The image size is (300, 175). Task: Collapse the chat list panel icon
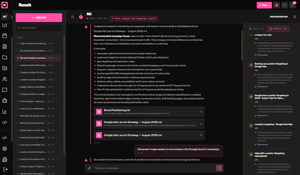coord(72,17)
